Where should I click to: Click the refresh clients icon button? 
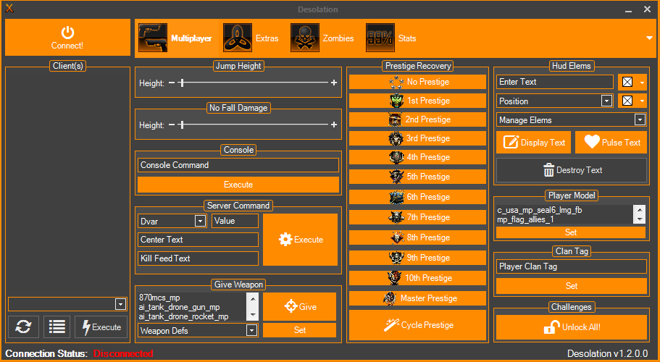point(23,327)
